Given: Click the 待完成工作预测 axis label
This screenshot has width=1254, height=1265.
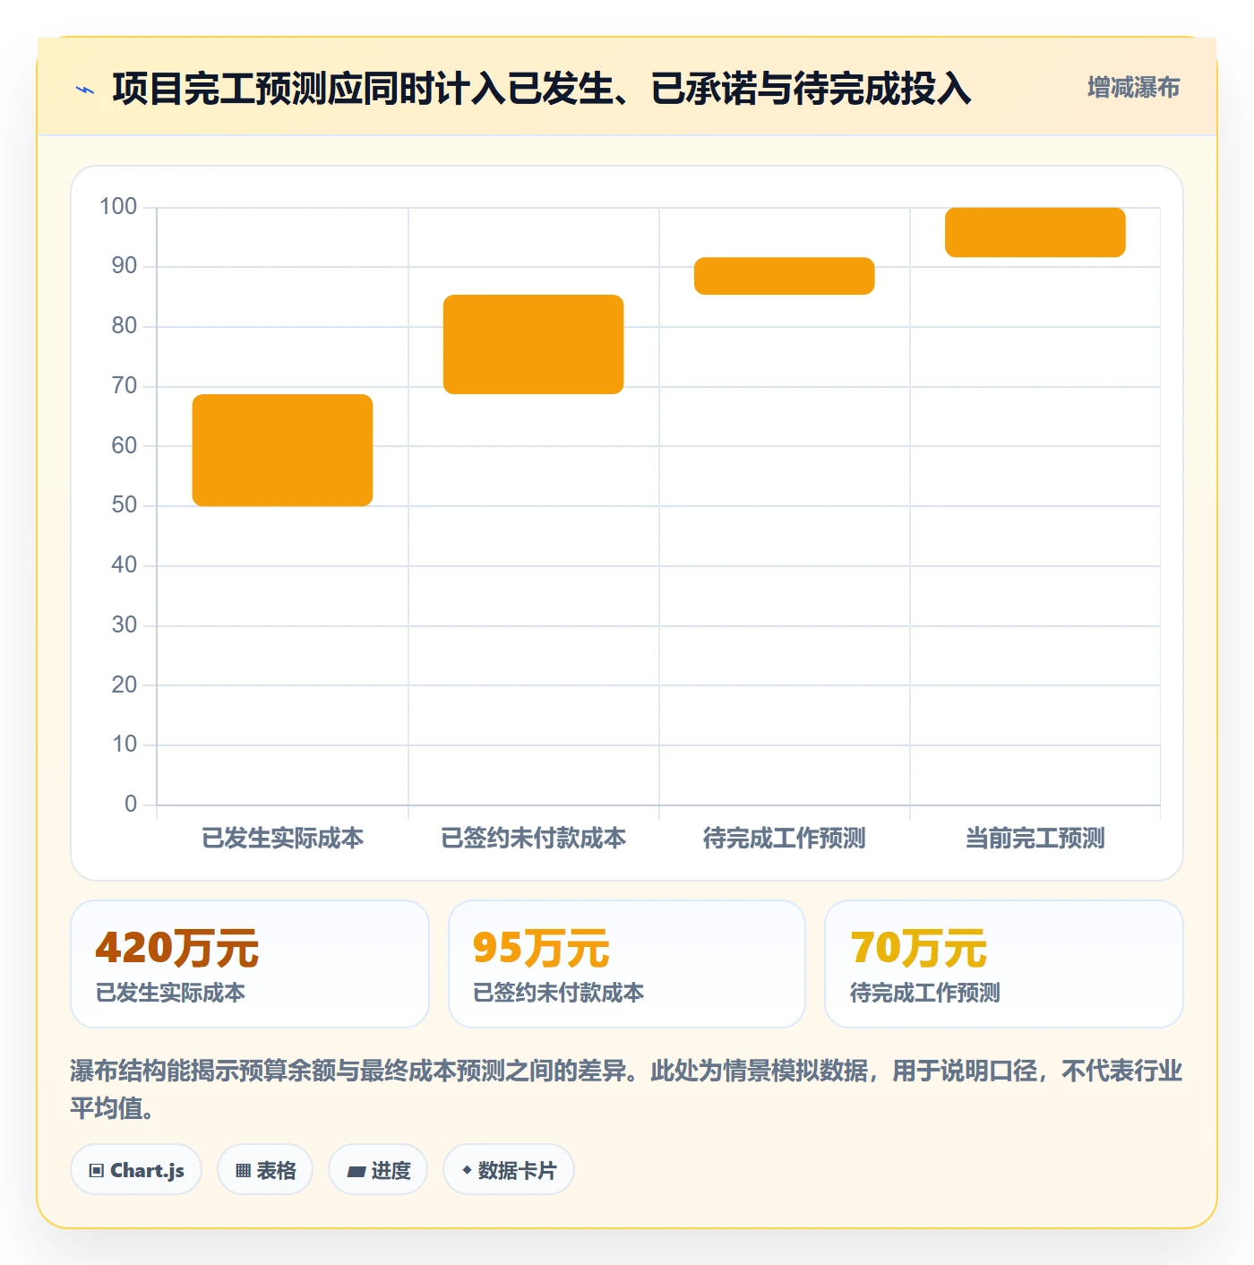Looking at the screenshot, I should (784, 839).
